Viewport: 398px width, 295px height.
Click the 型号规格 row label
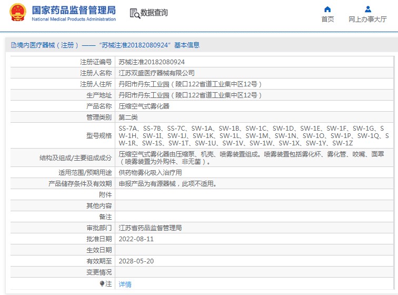click(x=99, y=136)
